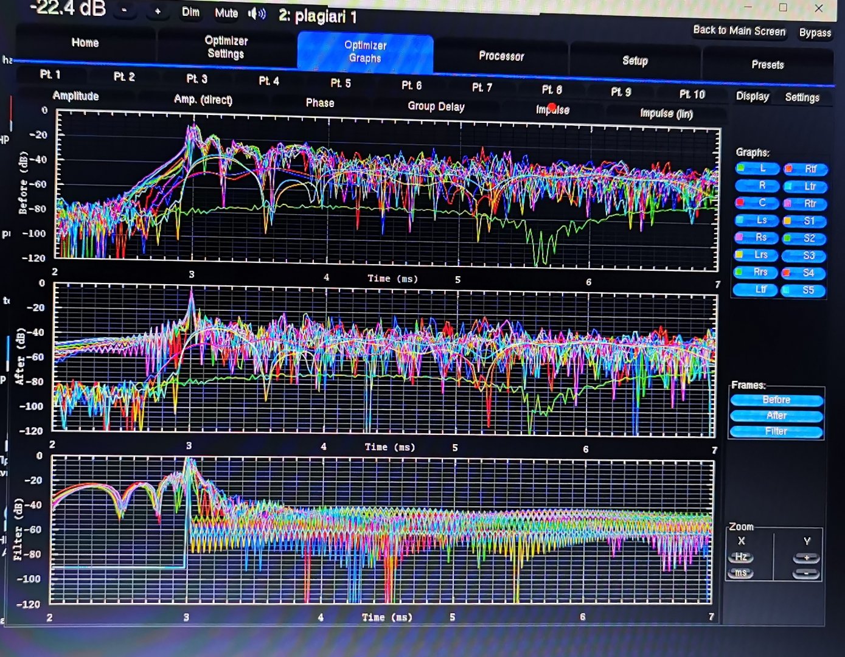Switch to the Phase graph view

click(x=319, y=103)
